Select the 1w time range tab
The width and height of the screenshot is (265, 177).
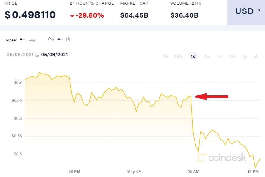(x=207, y=56)
